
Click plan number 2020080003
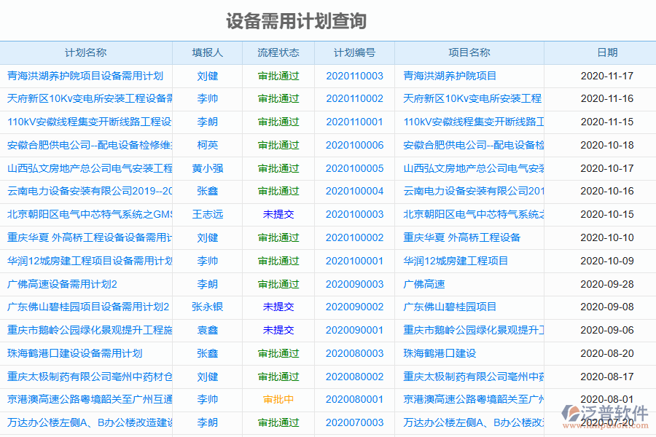pyautogui.click(x=354, y=353)
